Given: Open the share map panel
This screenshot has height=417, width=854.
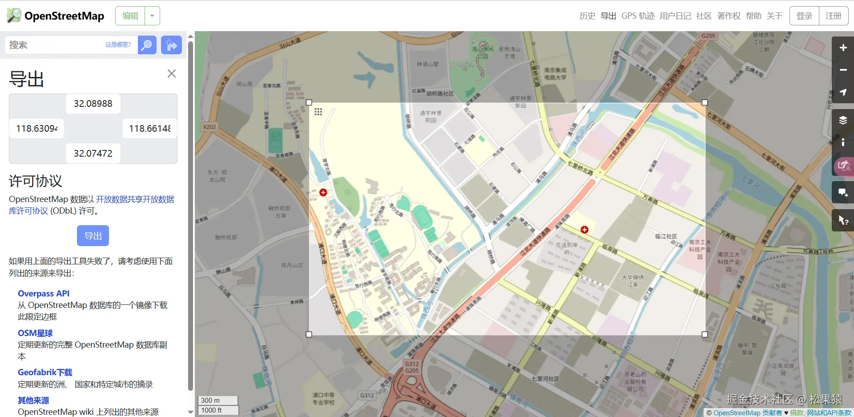Looking at the screenshot, I should pyautogui.click(x=844, y=166).
